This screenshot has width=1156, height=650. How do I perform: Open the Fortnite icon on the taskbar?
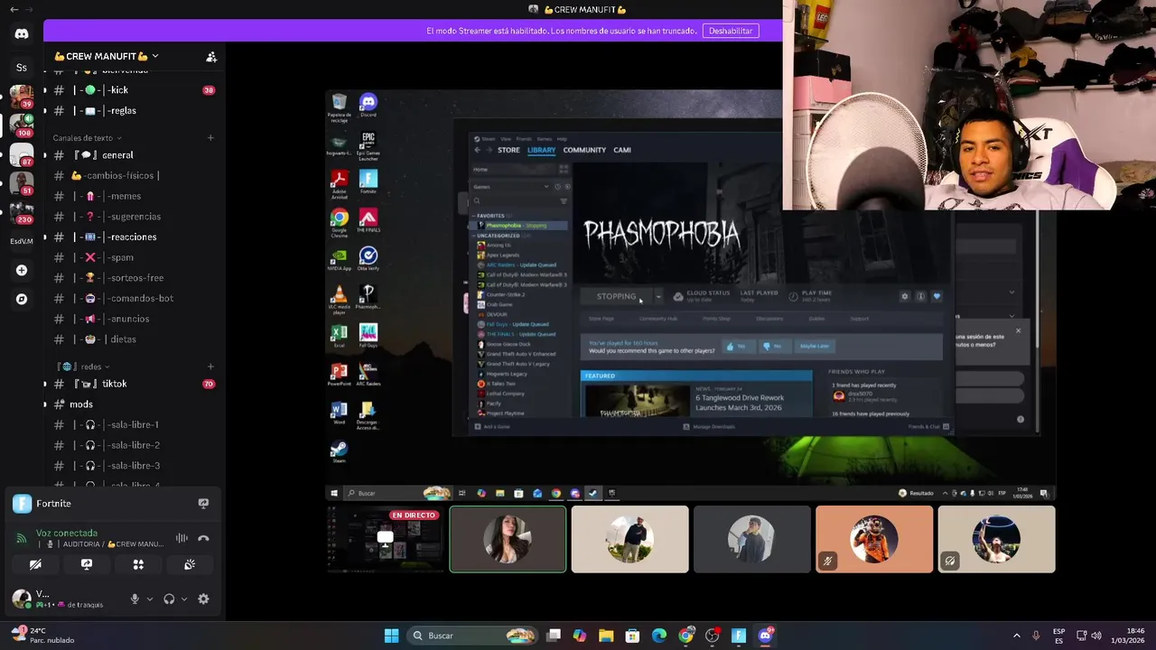(x=739, y=636)
